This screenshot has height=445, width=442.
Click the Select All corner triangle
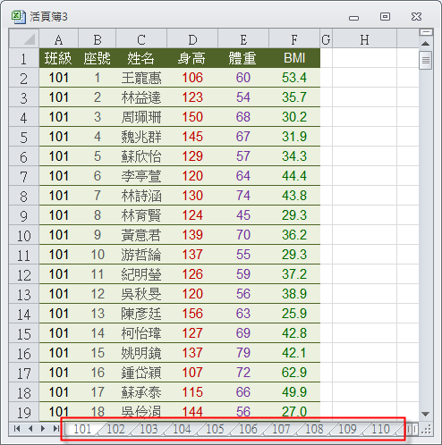point(24,38)
